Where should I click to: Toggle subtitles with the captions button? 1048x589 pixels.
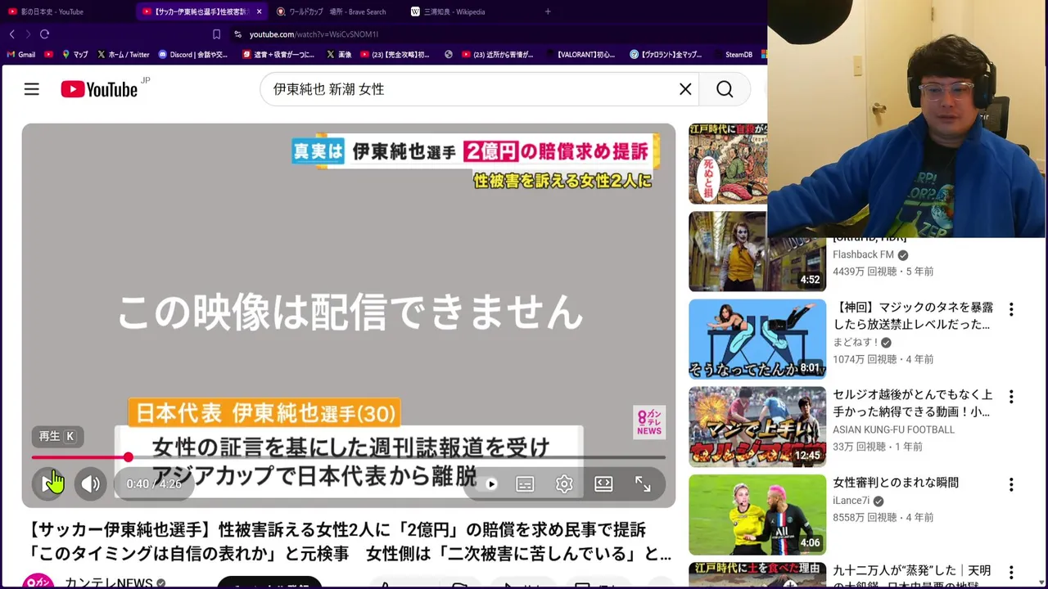(525, 484)
